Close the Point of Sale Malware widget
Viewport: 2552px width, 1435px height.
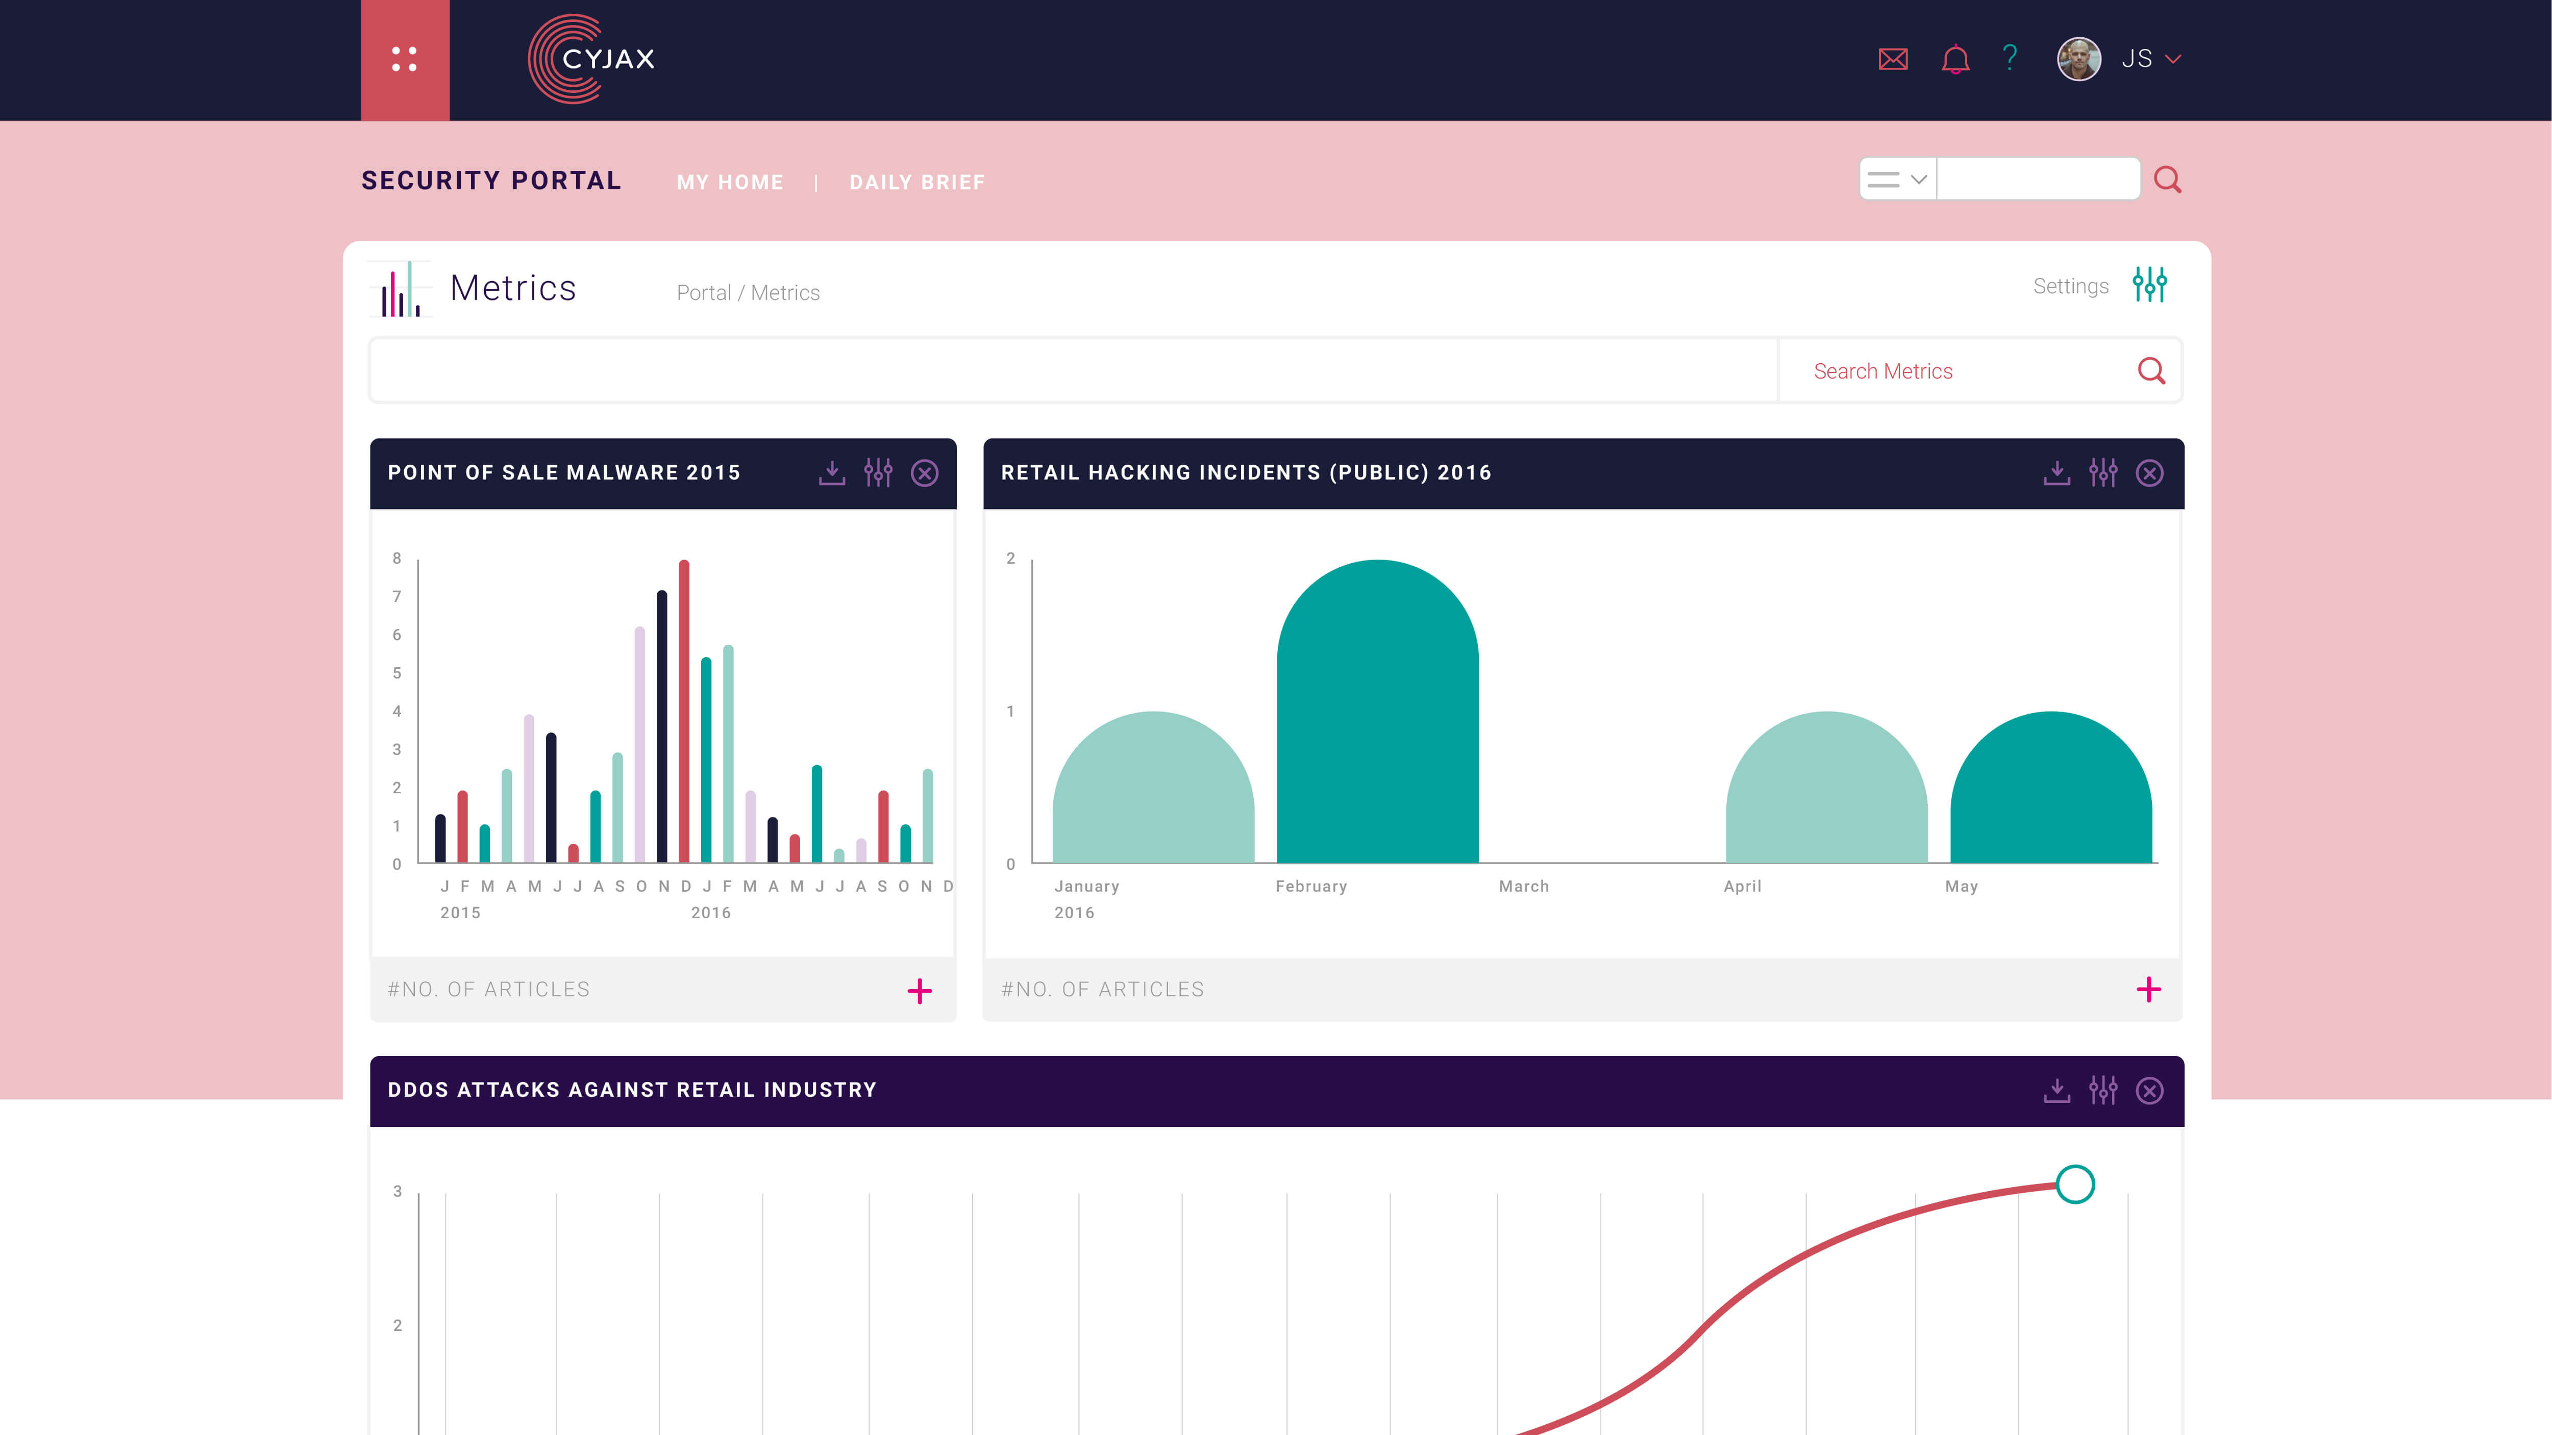[924, 473]
